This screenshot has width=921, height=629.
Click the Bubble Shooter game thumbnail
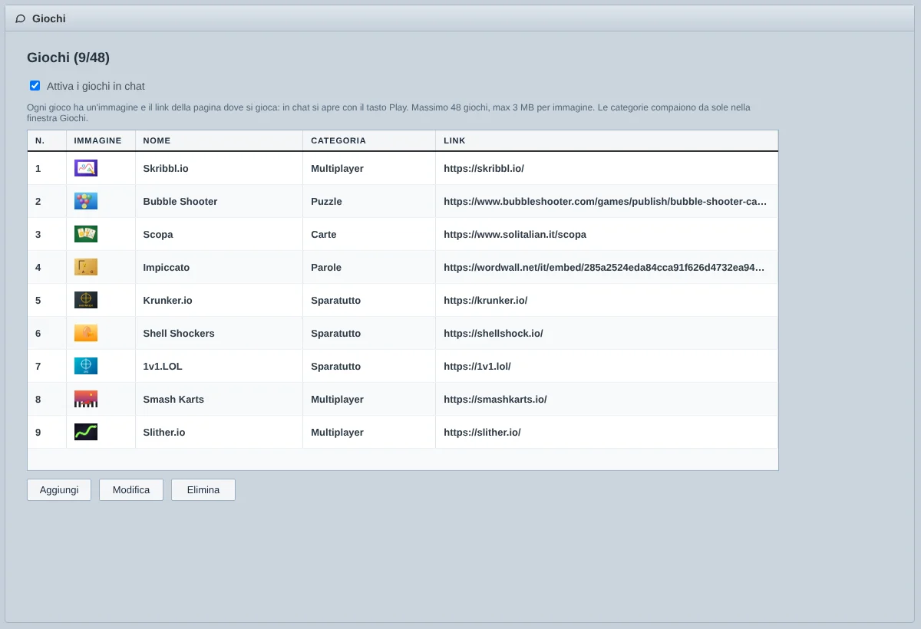click(86, 201)
